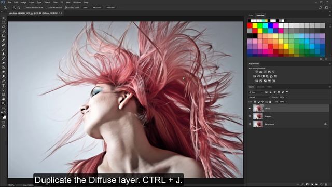The height and width of the screenshot is (187, 332).
Task: Add an Invert adjustment
Action: click(257, 81)
